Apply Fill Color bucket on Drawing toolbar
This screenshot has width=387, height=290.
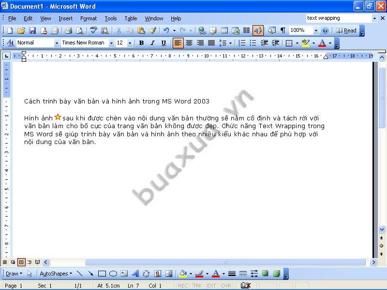pos(183,274)
